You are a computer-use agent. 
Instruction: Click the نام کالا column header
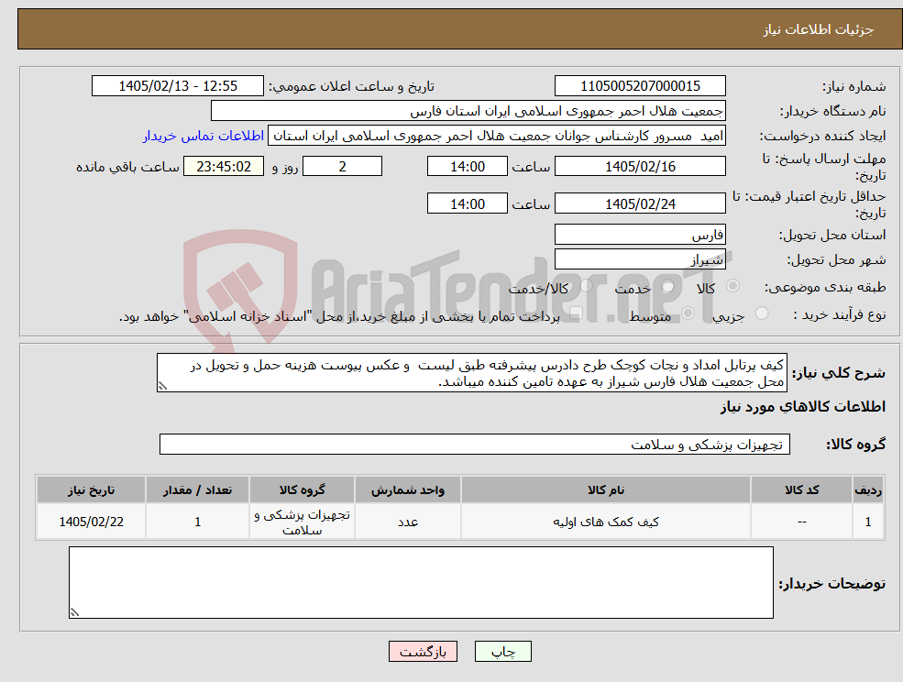[606, 489]
